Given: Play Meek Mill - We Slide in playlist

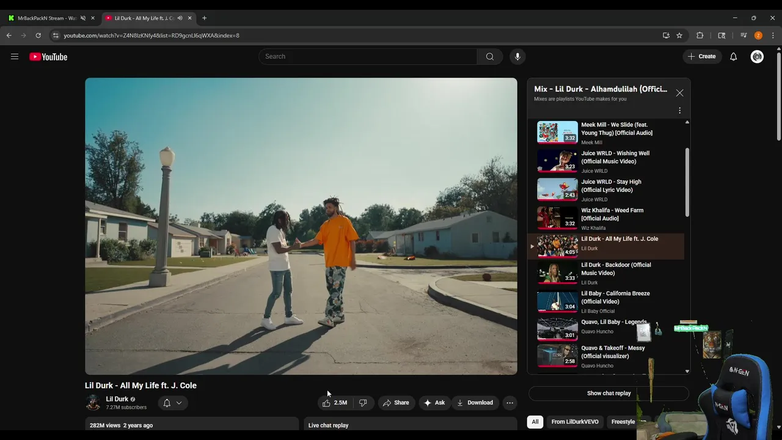Looking at the screenshot, I should point(605,133).
